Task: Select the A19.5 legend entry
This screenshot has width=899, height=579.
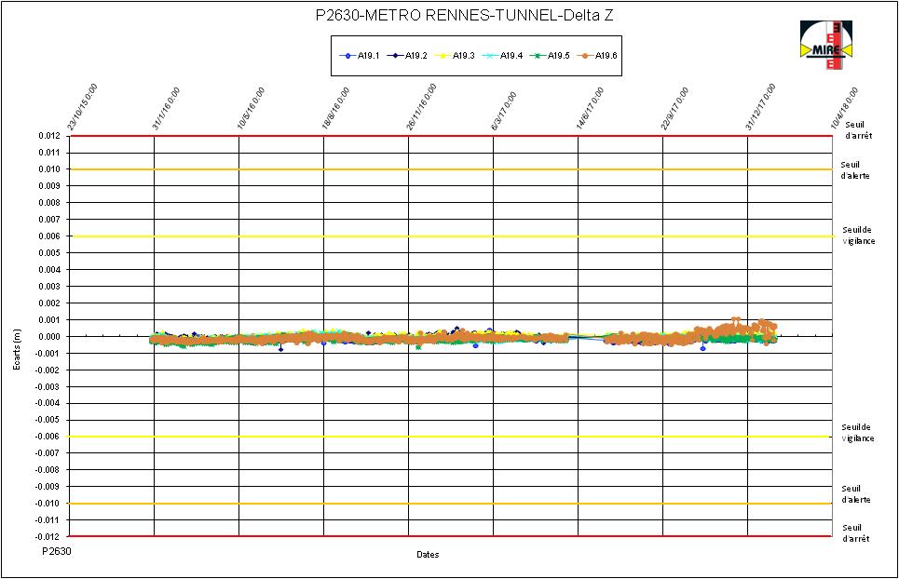Action: coord(550,56)
